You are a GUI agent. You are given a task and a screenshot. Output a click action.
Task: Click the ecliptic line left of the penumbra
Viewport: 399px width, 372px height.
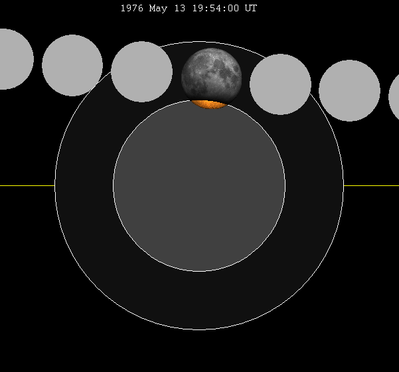tap(27, 186)
